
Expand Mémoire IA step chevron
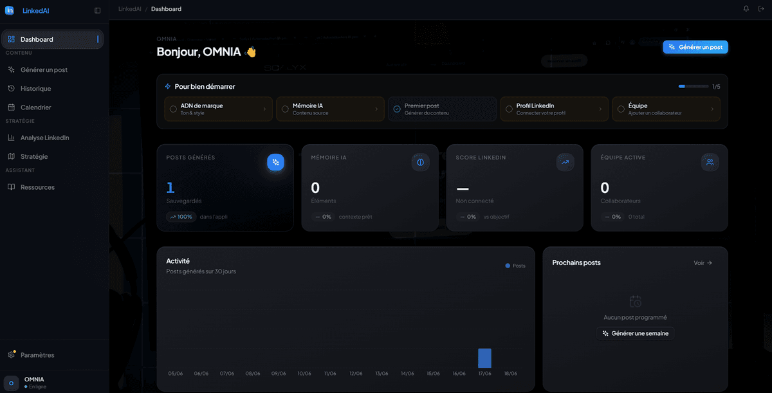(x=376, y=109)
